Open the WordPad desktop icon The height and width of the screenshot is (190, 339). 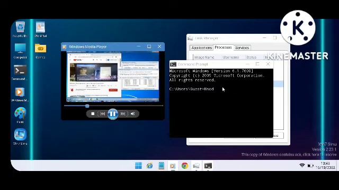[x=40, y=29]
